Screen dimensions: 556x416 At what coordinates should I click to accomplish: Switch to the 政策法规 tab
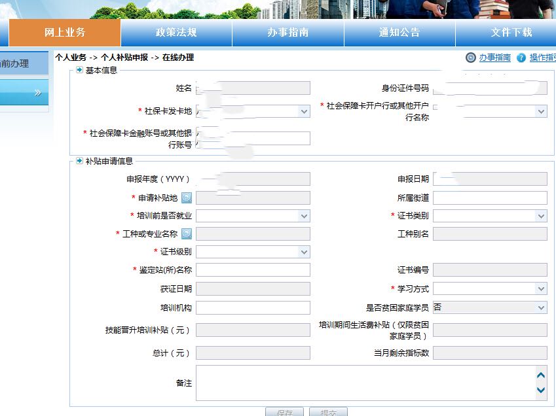pos(176,33)
